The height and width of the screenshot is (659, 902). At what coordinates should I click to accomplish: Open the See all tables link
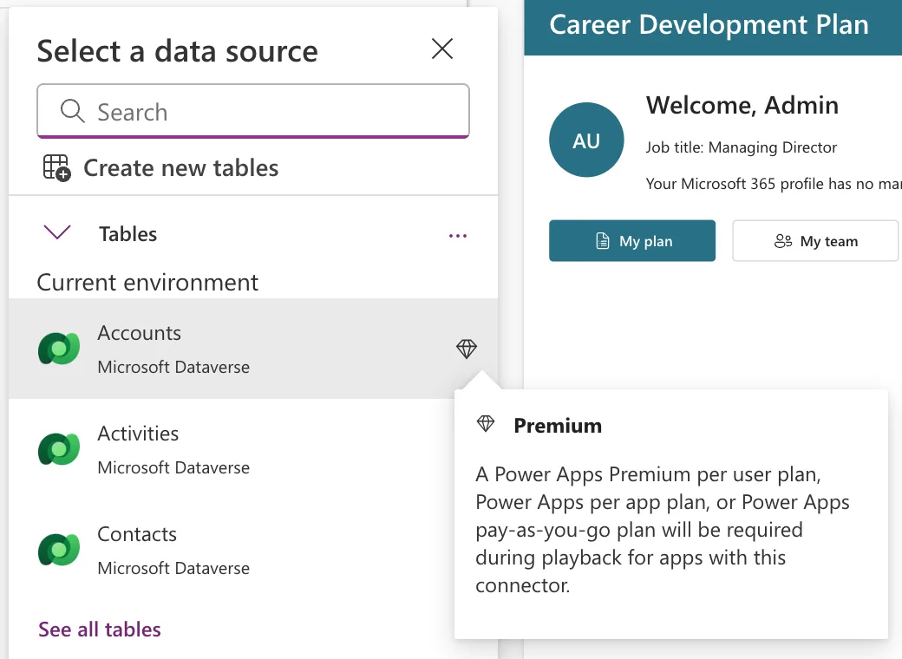click(x=100, y=630)
